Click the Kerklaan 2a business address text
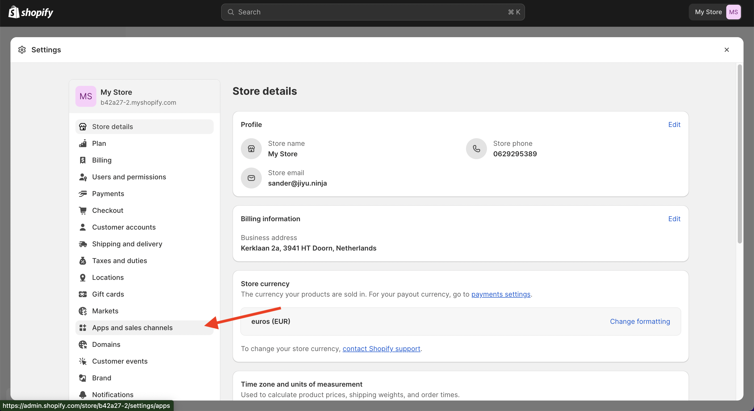This screenshot has height=411, width=754. click(308, 248)
